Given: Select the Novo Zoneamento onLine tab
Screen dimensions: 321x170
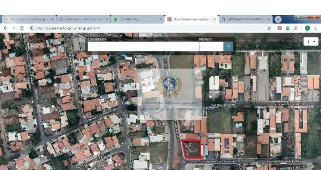Looking at the screenshot, I should click(191, 20).
